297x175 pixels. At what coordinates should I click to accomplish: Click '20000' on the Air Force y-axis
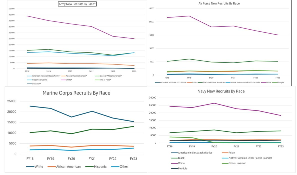coord(151,22)
